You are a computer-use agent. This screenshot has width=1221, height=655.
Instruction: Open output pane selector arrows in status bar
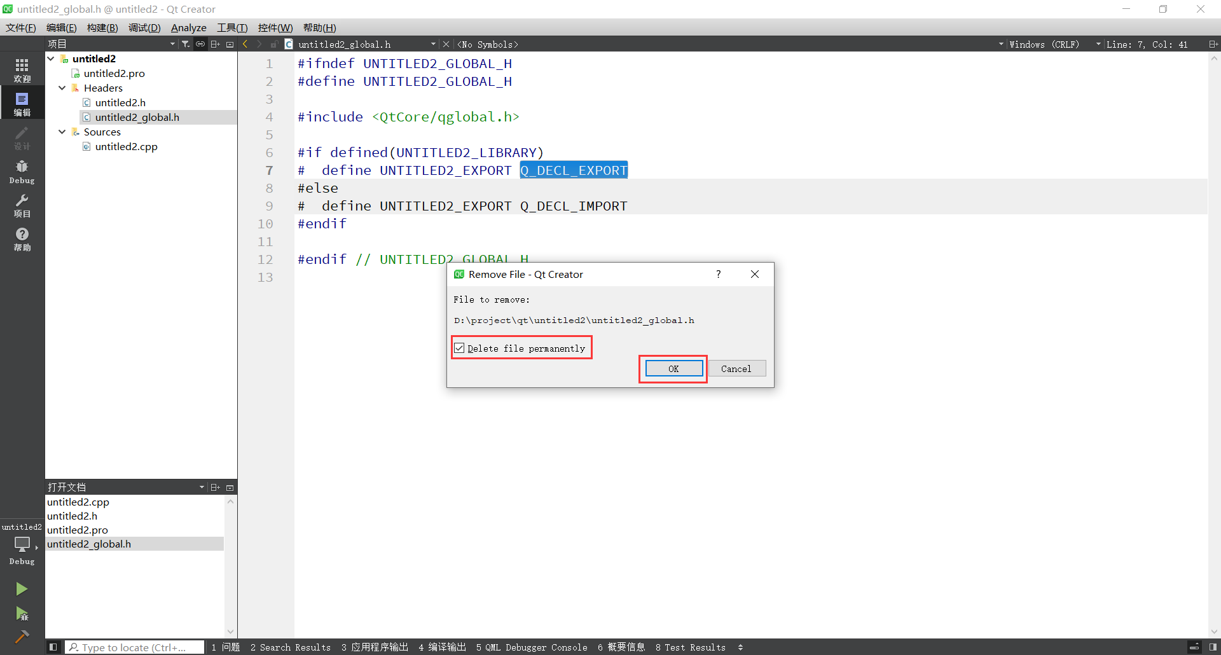[x=740, y=647]
